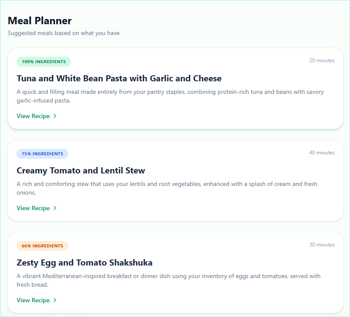Viewport: 350px width, 317px height.
Task: Select the green 100% INGREDIENTS badge
Action: [43, 61]
